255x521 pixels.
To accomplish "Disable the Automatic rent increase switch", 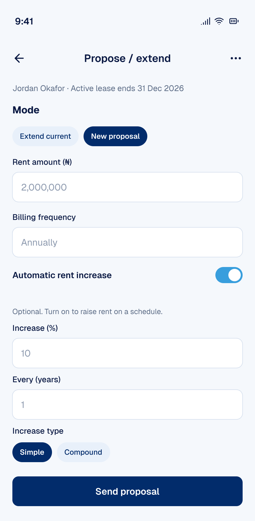I will 229,275.
